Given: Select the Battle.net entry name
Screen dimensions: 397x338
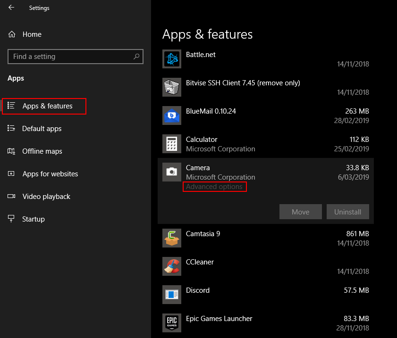Looking at the screenshot, I should (x=201, y=55).
